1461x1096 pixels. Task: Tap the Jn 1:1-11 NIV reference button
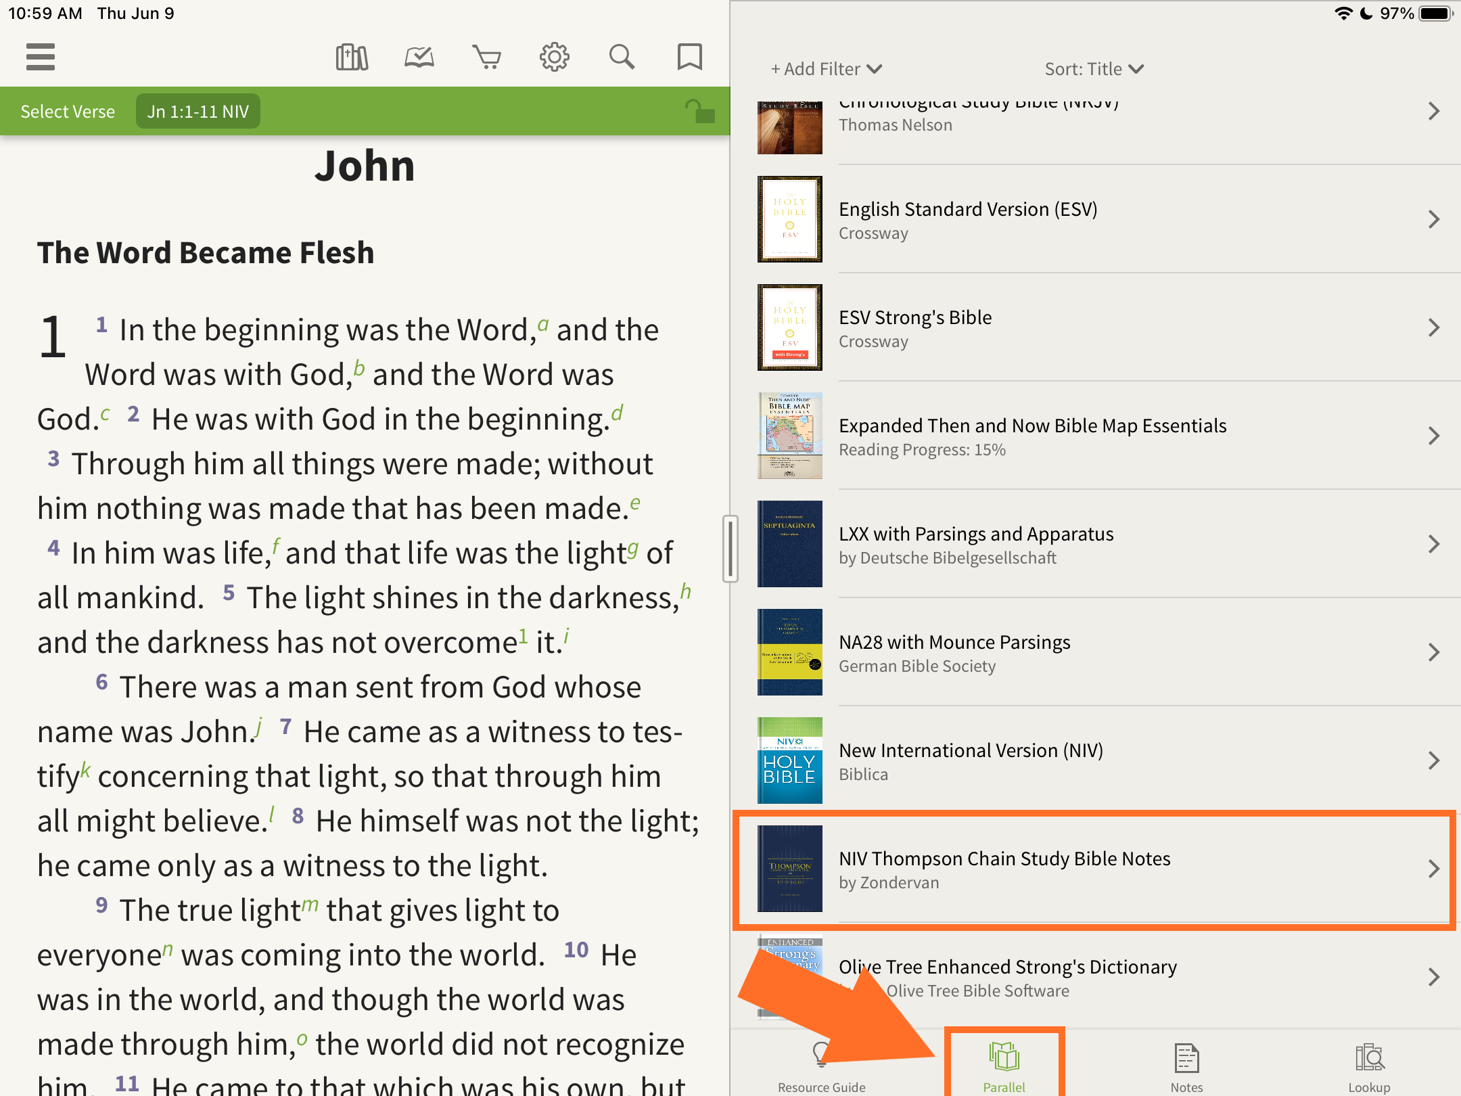(x=198, y=112)
